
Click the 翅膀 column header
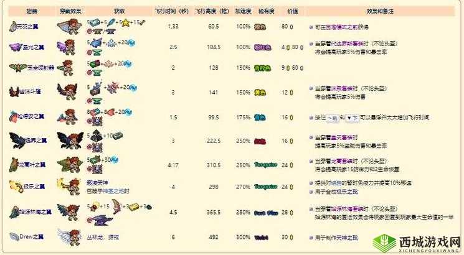[31, 11]
